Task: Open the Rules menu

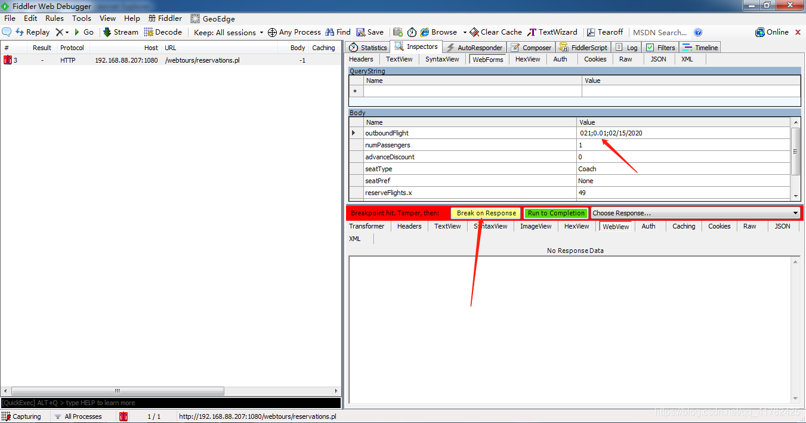Action: (x=54, y=18)
